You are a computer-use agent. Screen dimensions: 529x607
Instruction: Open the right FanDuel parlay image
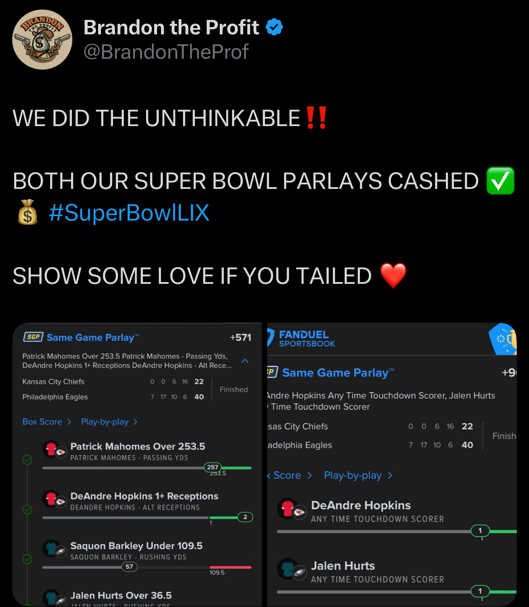point(392,465)
